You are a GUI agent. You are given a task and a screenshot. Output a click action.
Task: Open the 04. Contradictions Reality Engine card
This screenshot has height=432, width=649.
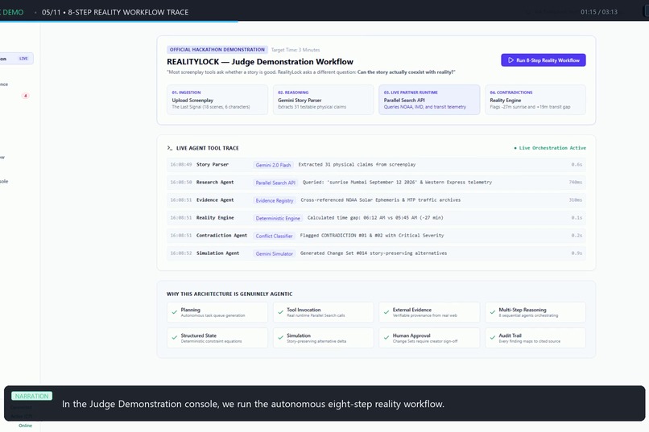click(x=535, y=100)
